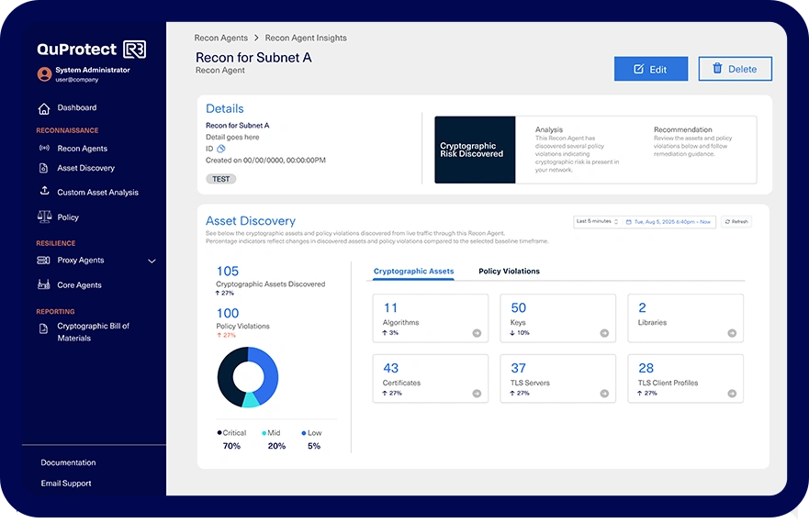Open Keys card arrow icon
This screenshot has height=523, width=809.
[x=604, y=333]
